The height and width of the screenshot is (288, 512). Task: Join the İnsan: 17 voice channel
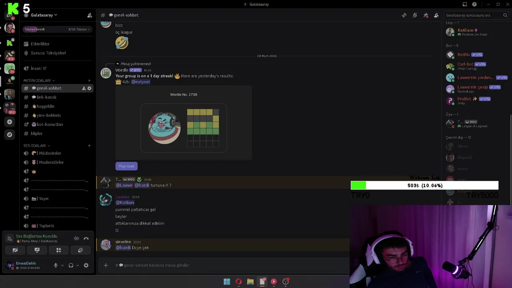(x=57, y=68)
